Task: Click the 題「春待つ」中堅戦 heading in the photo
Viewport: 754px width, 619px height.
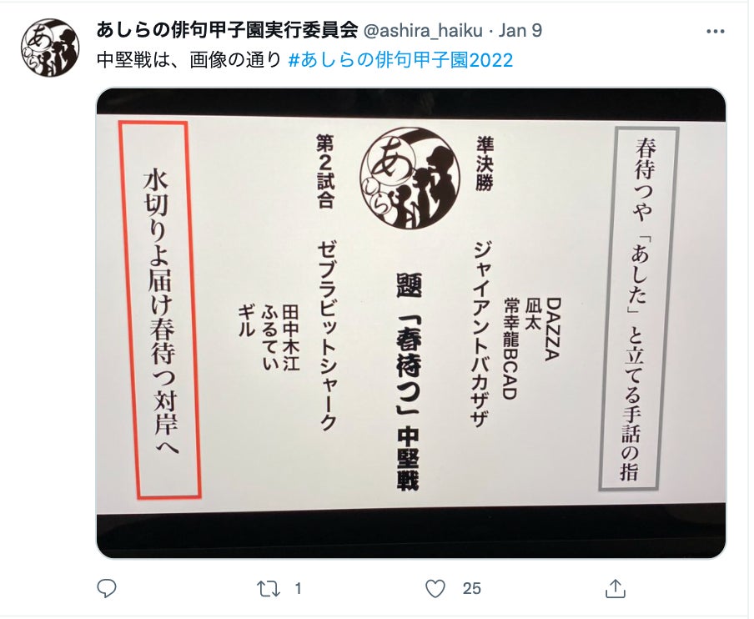Action: tap(410, 381)
